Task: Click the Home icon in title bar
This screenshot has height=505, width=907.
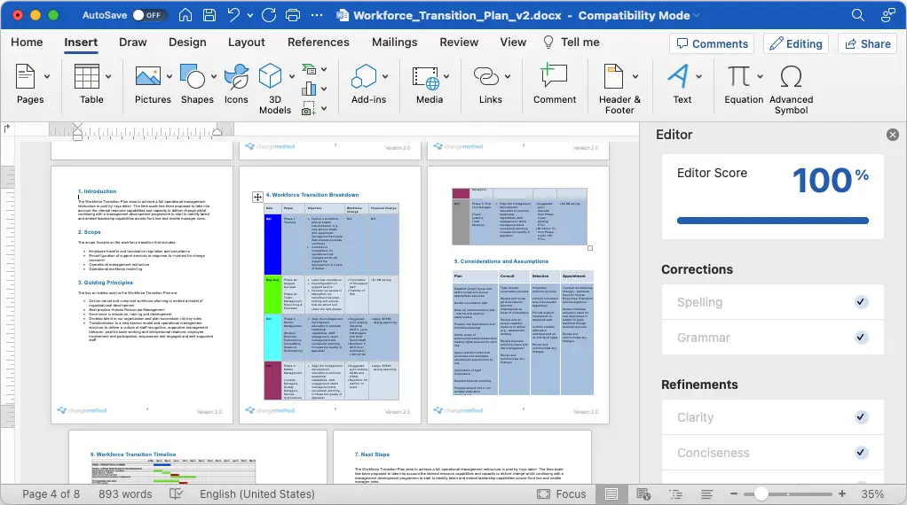Action: pos(185,15)
